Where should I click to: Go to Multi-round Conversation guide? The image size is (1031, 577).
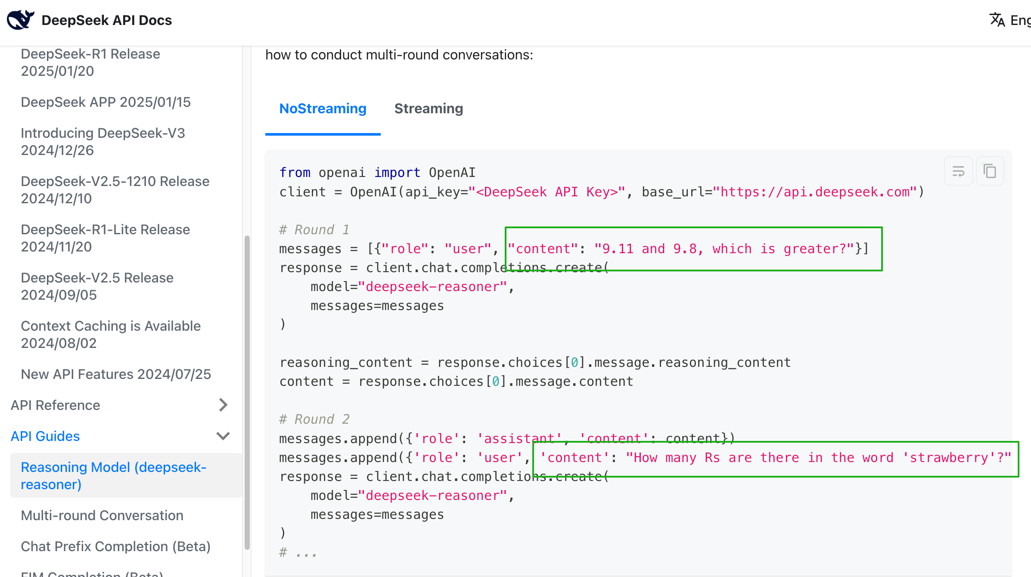102,515
